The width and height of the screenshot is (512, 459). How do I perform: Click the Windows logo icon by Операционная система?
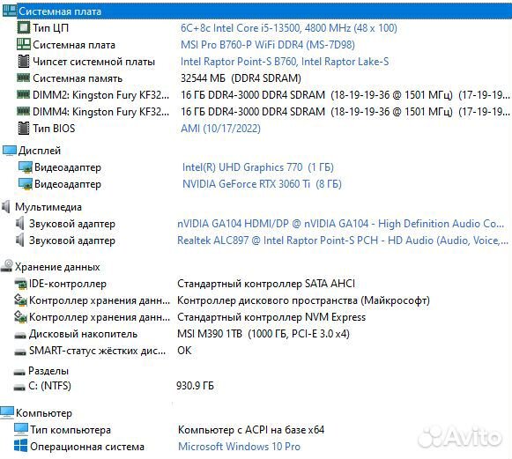point(21,446)
